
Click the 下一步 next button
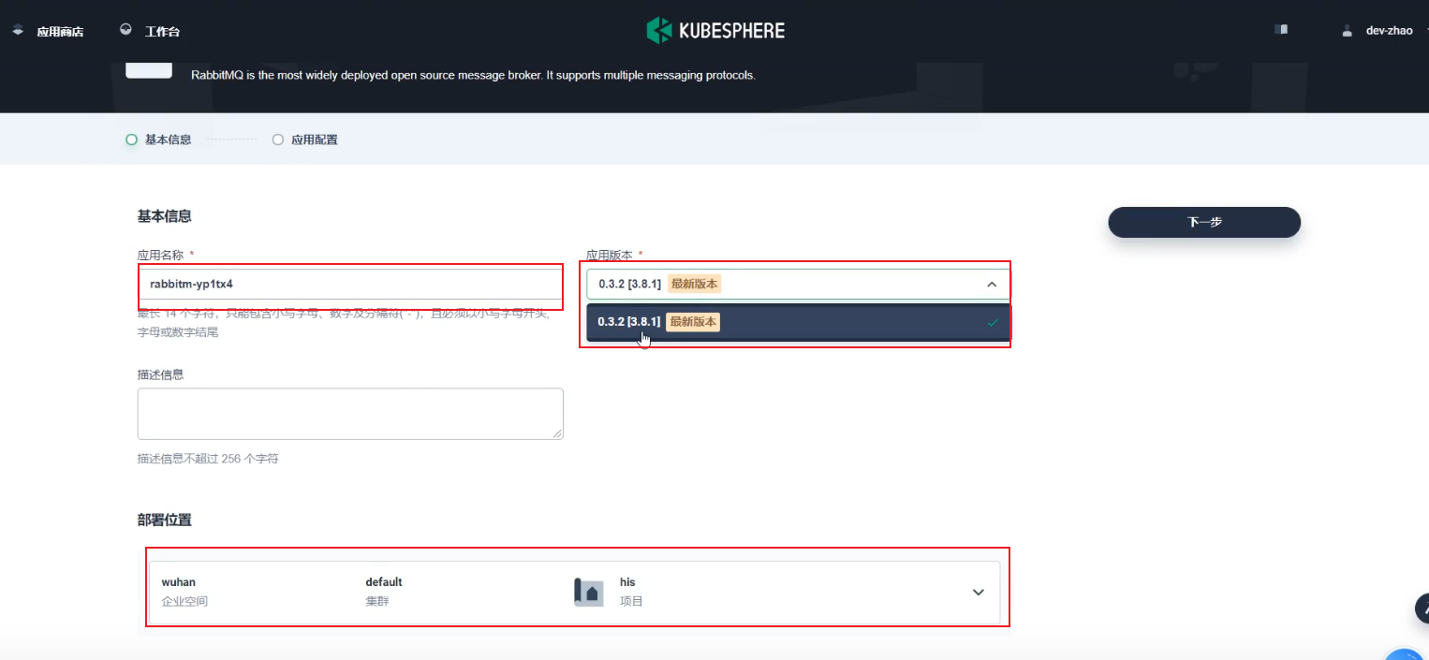click(1204, 222)
